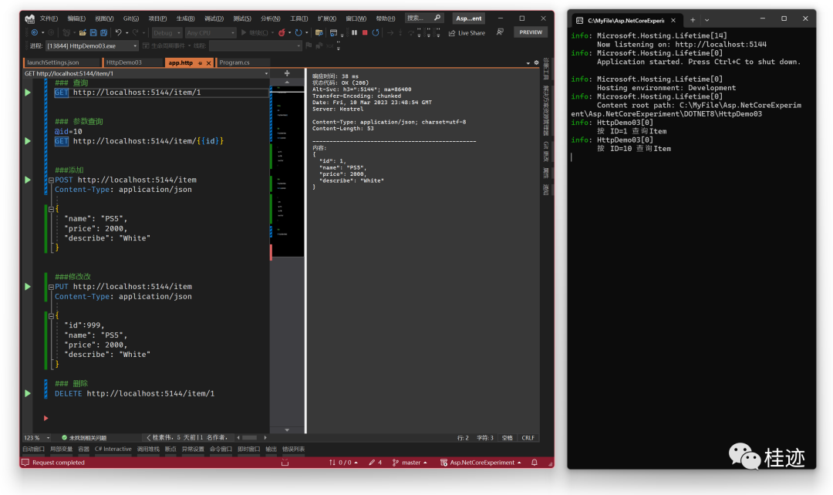Click the 继续(C) continue button

click(255, 33)
